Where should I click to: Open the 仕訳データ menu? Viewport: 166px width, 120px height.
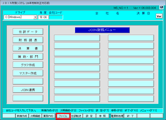(28, 32)
